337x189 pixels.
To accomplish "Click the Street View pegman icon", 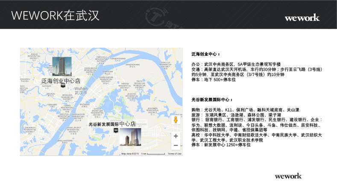I will (176, 120).
